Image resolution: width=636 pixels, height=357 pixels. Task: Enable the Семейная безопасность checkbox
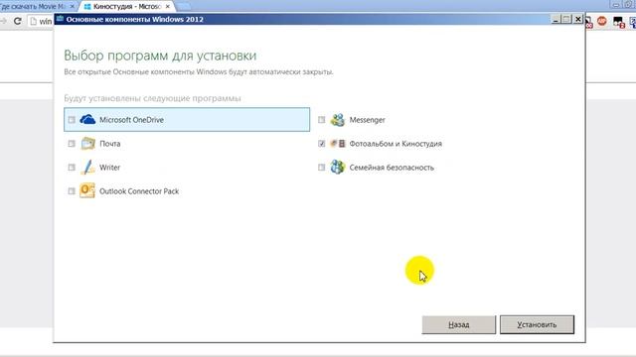(321, 168)
